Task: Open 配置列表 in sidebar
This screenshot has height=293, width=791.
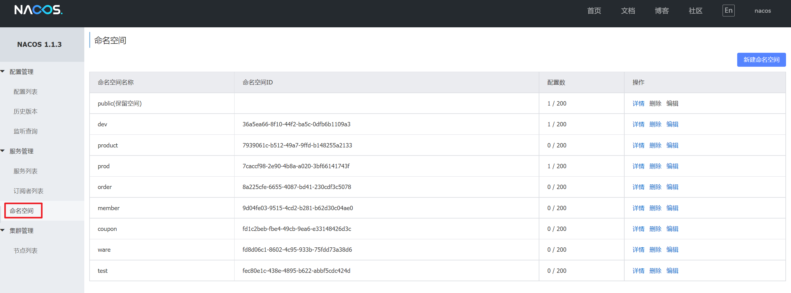Action: click(x=26, y=92)
